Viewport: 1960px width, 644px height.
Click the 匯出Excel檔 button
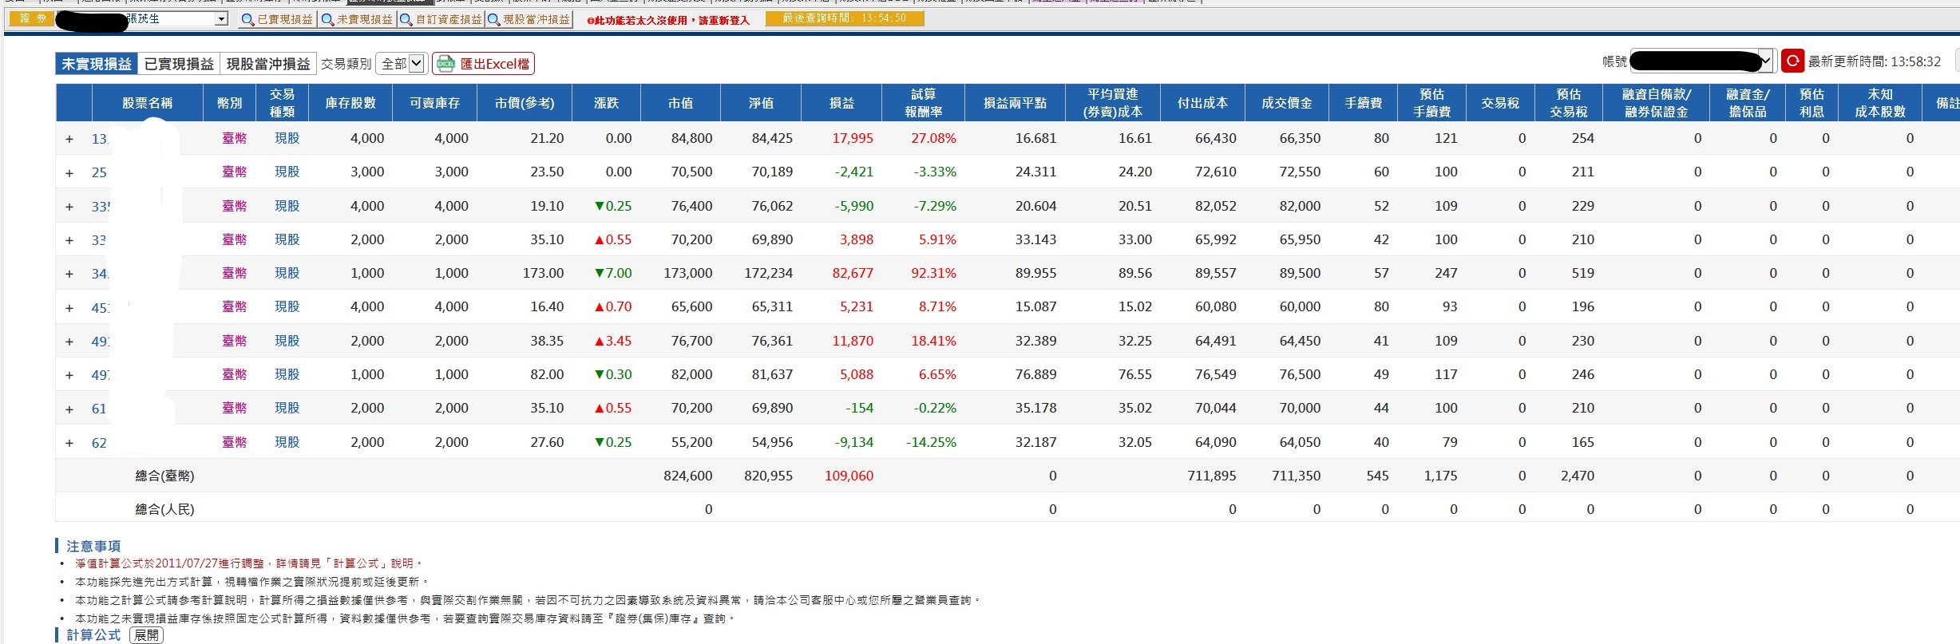(x=483, y=64)
